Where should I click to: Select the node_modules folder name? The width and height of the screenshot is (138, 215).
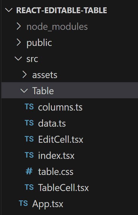(x=57, y=27)
